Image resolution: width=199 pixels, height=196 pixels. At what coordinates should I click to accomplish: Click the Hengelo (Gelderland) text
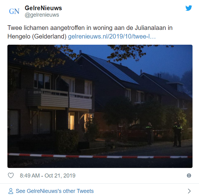[37, 36]
